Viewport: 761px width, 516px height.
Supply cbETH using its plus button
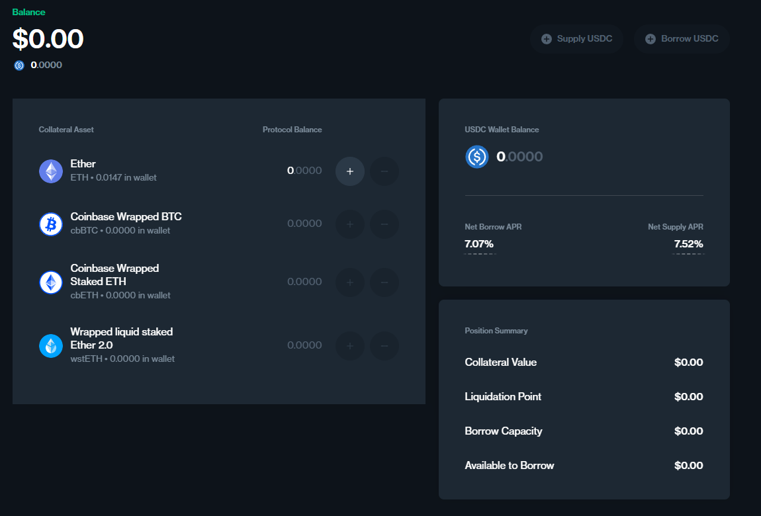coord(350,282)
